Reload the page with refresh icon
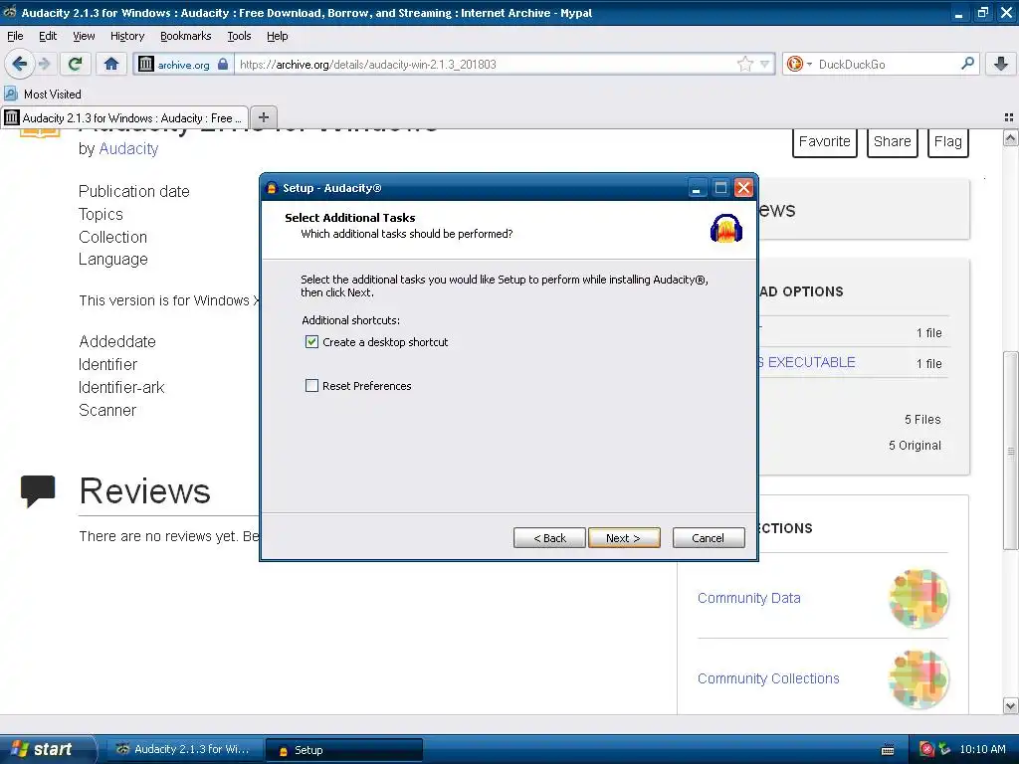The width and height of the screenshot is (1019, 764). (76, 64)
